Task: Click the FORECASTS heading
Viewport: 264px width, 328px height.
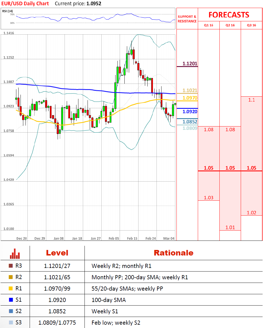Action: click(x=229, y=15)
